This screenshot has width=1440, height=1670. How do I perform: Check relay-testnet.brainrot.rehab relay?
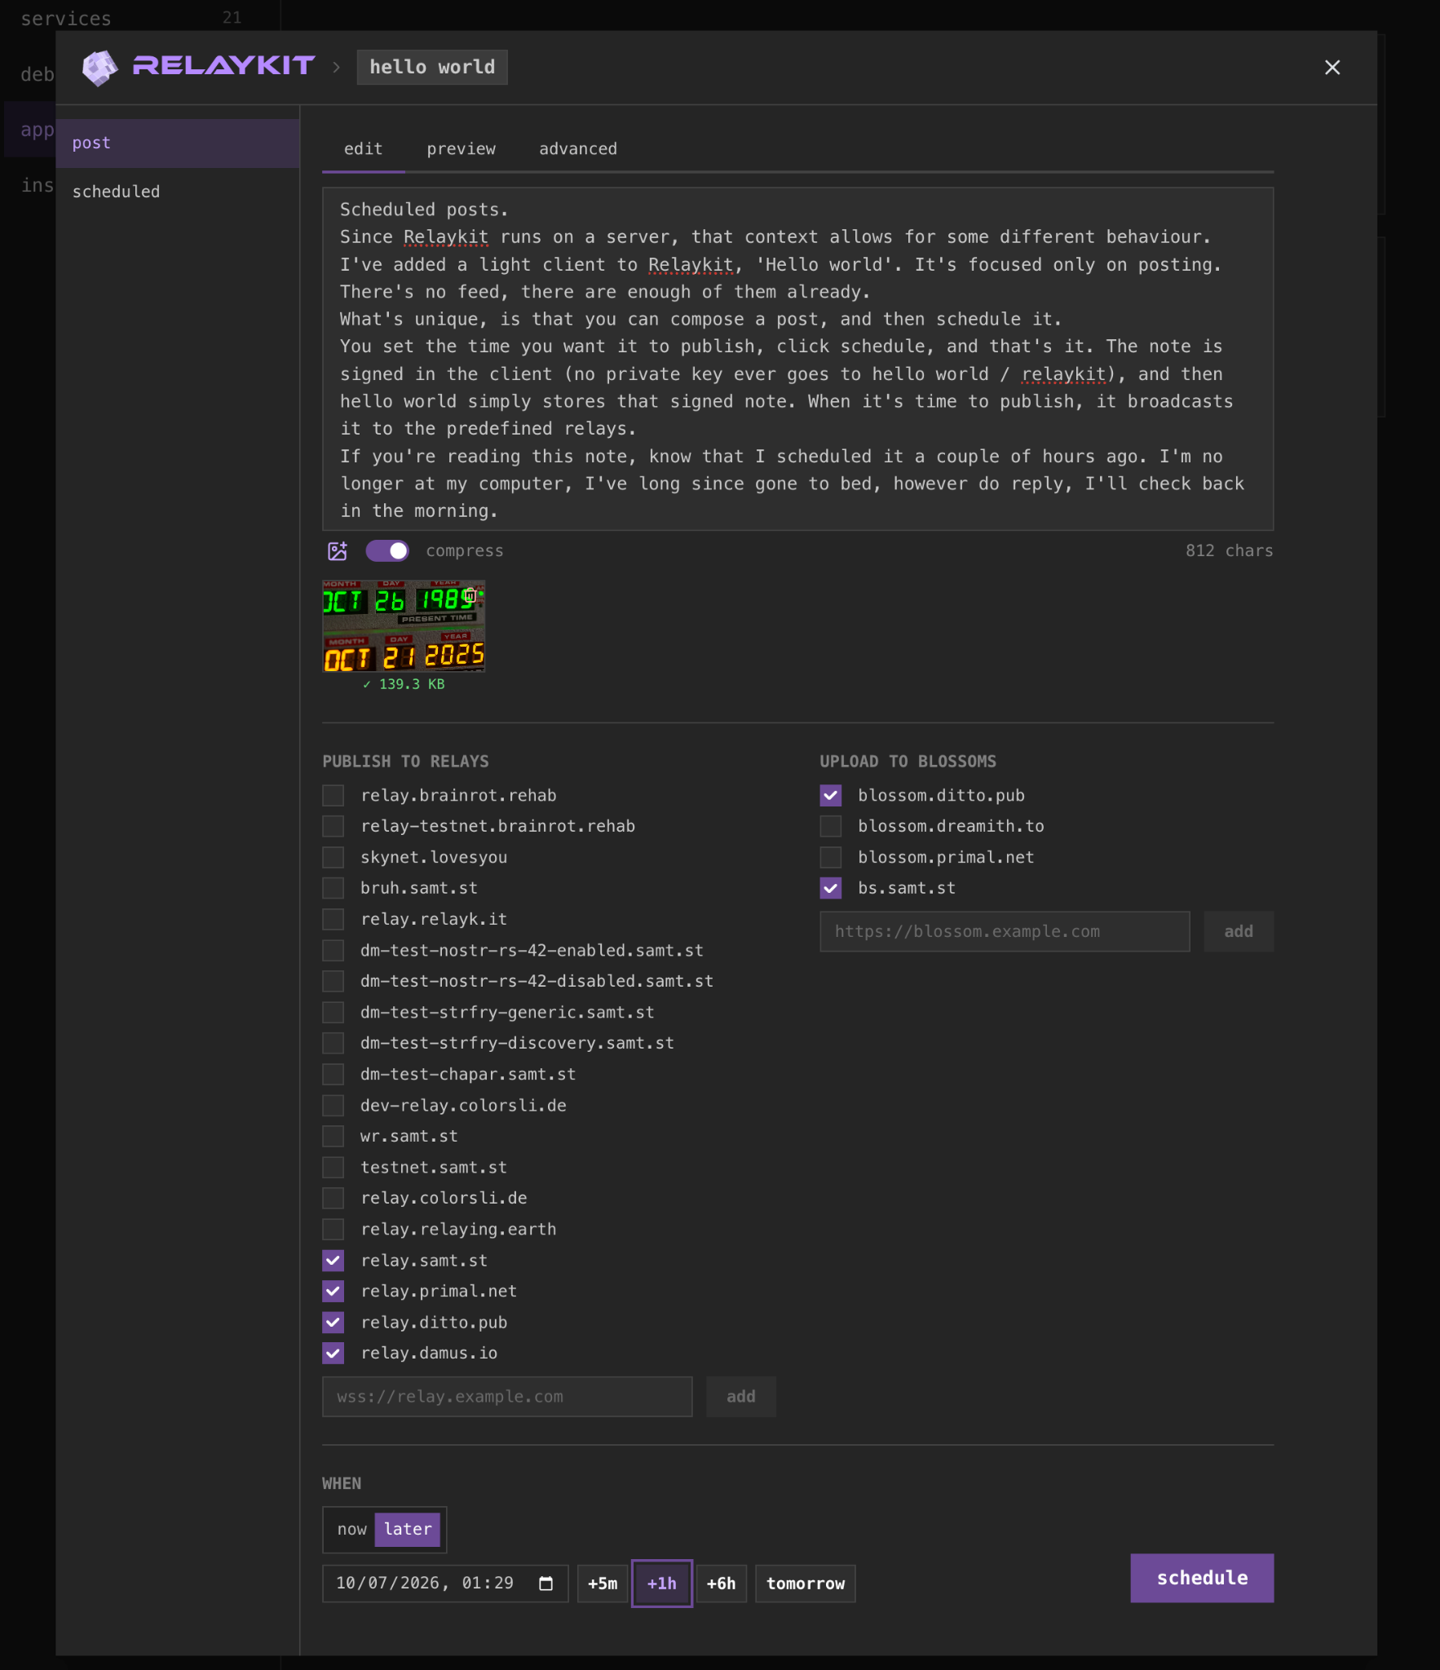(333, 826)
